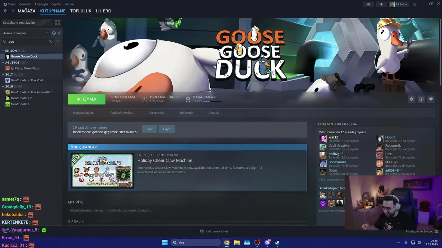Answer Evet to review prompt
442x248 pixels.
point(150,129)
